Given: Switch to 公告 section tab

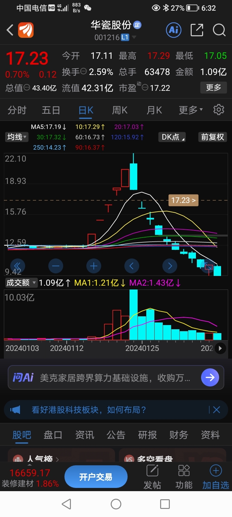Looking at the screenshot, I should coord(116,435).
